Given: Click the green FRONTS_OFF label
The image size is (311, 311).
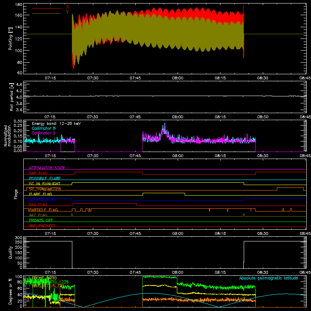Looking at the screenshot, I should tap(41, 220).
